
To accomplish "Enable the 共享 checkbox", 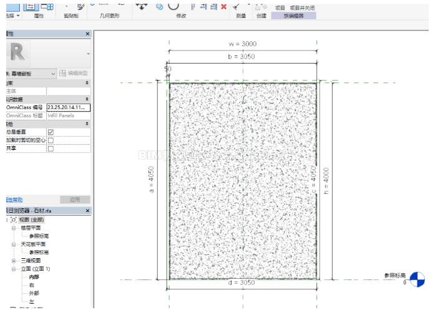I will point(51,148).
